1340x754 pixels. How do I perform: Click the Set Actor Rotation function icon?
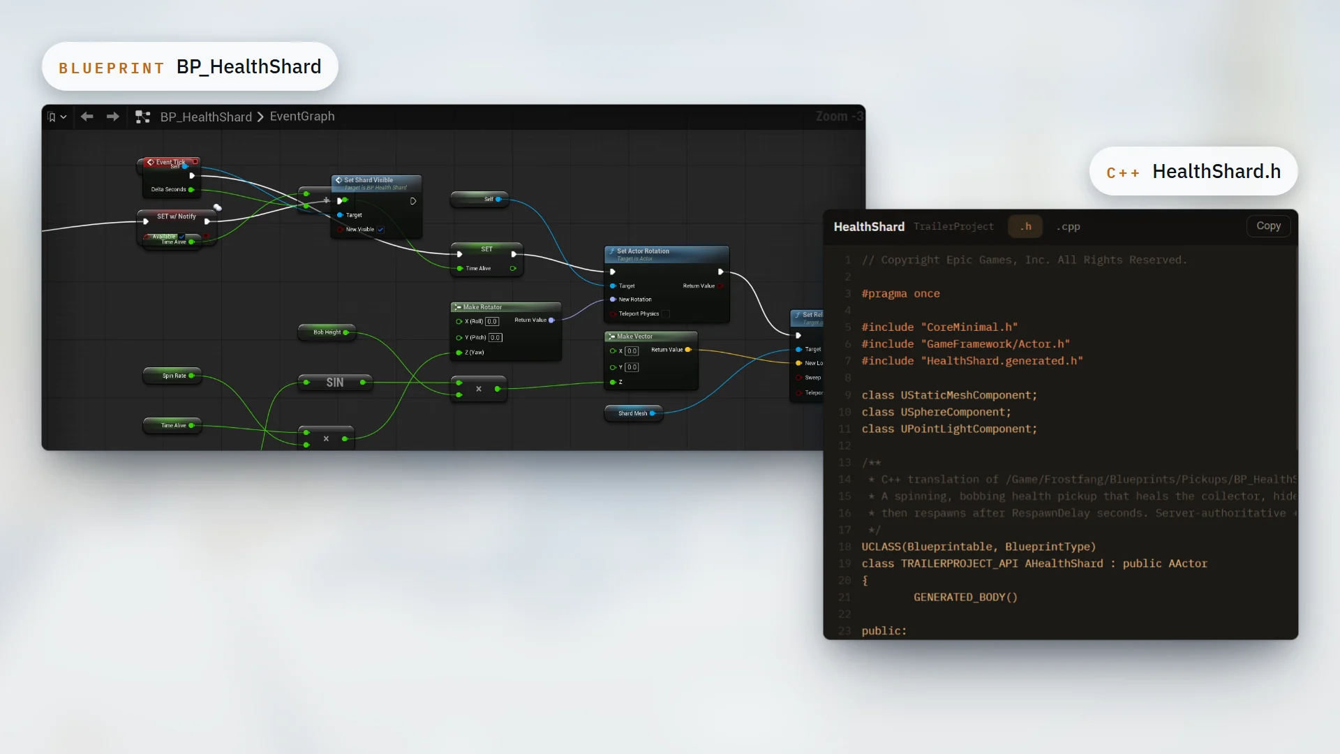(611, 251)
